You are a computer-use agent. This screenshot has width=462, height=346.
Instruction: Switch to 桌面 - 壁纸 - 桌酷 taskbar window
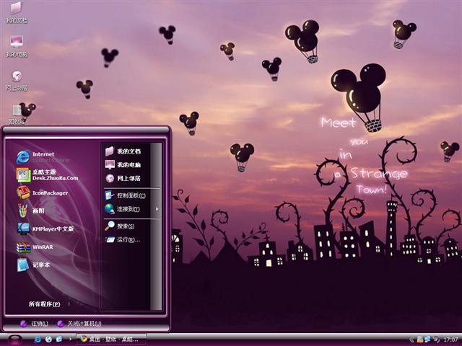pos(111,340)
